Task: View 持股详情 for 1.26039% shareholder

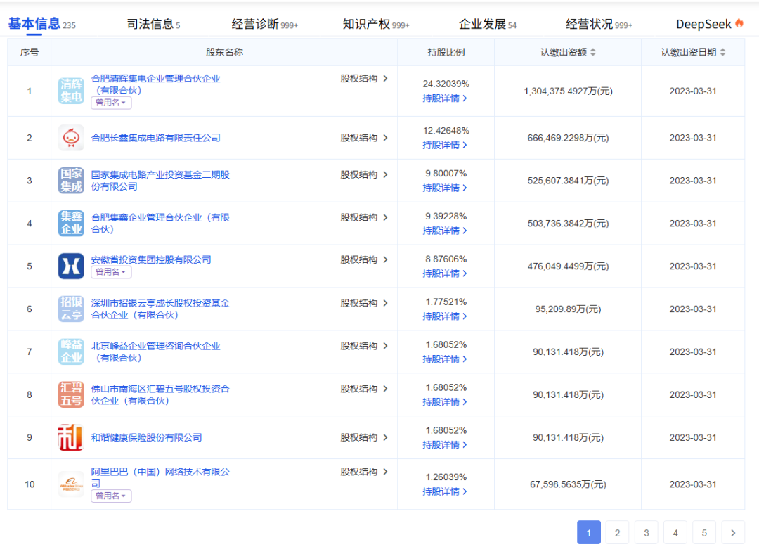Action: click(x=445, y=491)
